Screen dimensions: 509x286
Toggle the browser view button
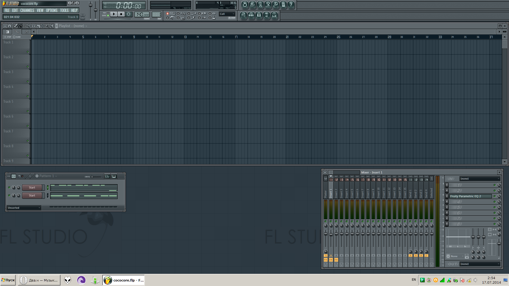[x=266, y=15]
